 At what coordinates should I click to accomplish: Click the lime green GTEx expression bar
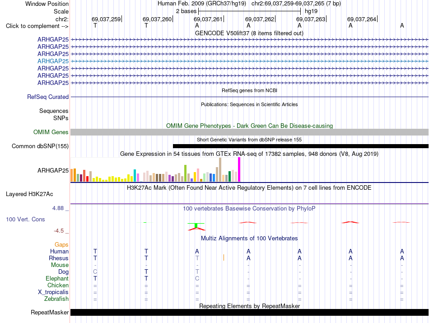[x=186, y=173]
